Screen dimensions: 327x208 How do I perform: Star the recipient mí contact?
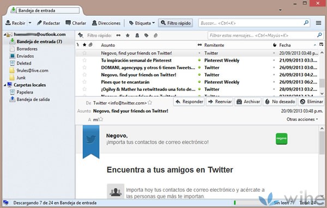pos(101,119)
